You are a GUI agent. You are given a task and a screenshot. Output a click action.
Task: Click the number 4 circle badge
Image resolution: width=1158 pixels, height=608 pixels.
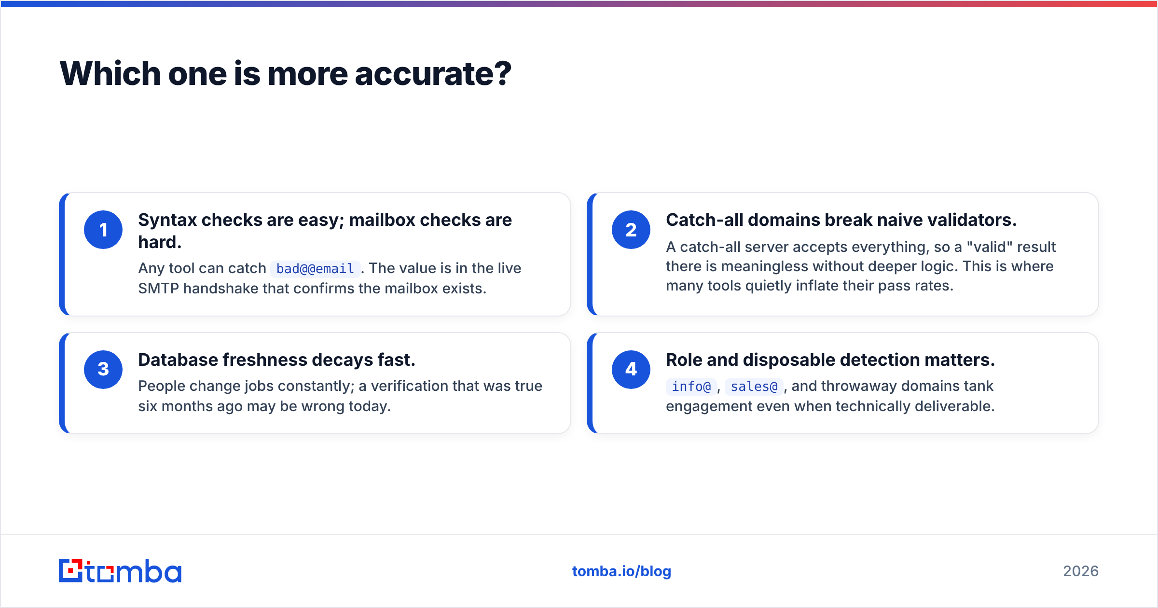[631, 370]
